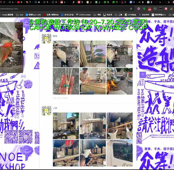Click the green extension icon in toolbar
This screenshot has width=174, height=170.
point(144,9)
